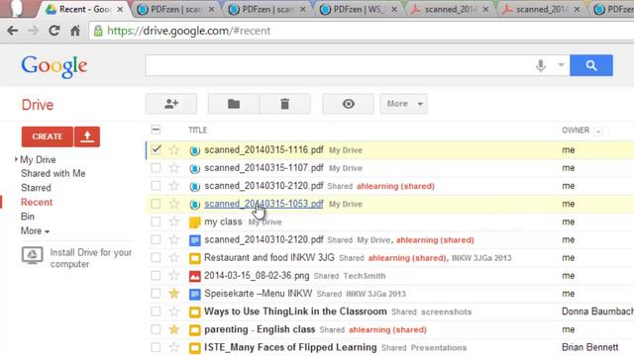634x356 pixels.
Task: Click the browser forward arrow
Action: tap(33, 31)
